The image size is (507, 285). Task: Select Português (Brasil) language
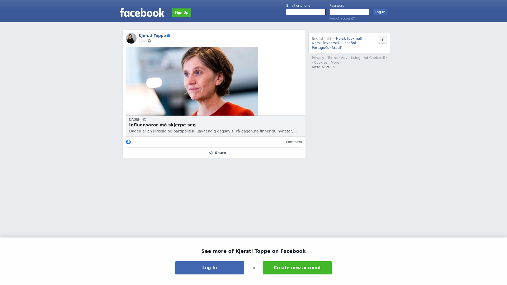pyautogui.click(x=327, y=48)
